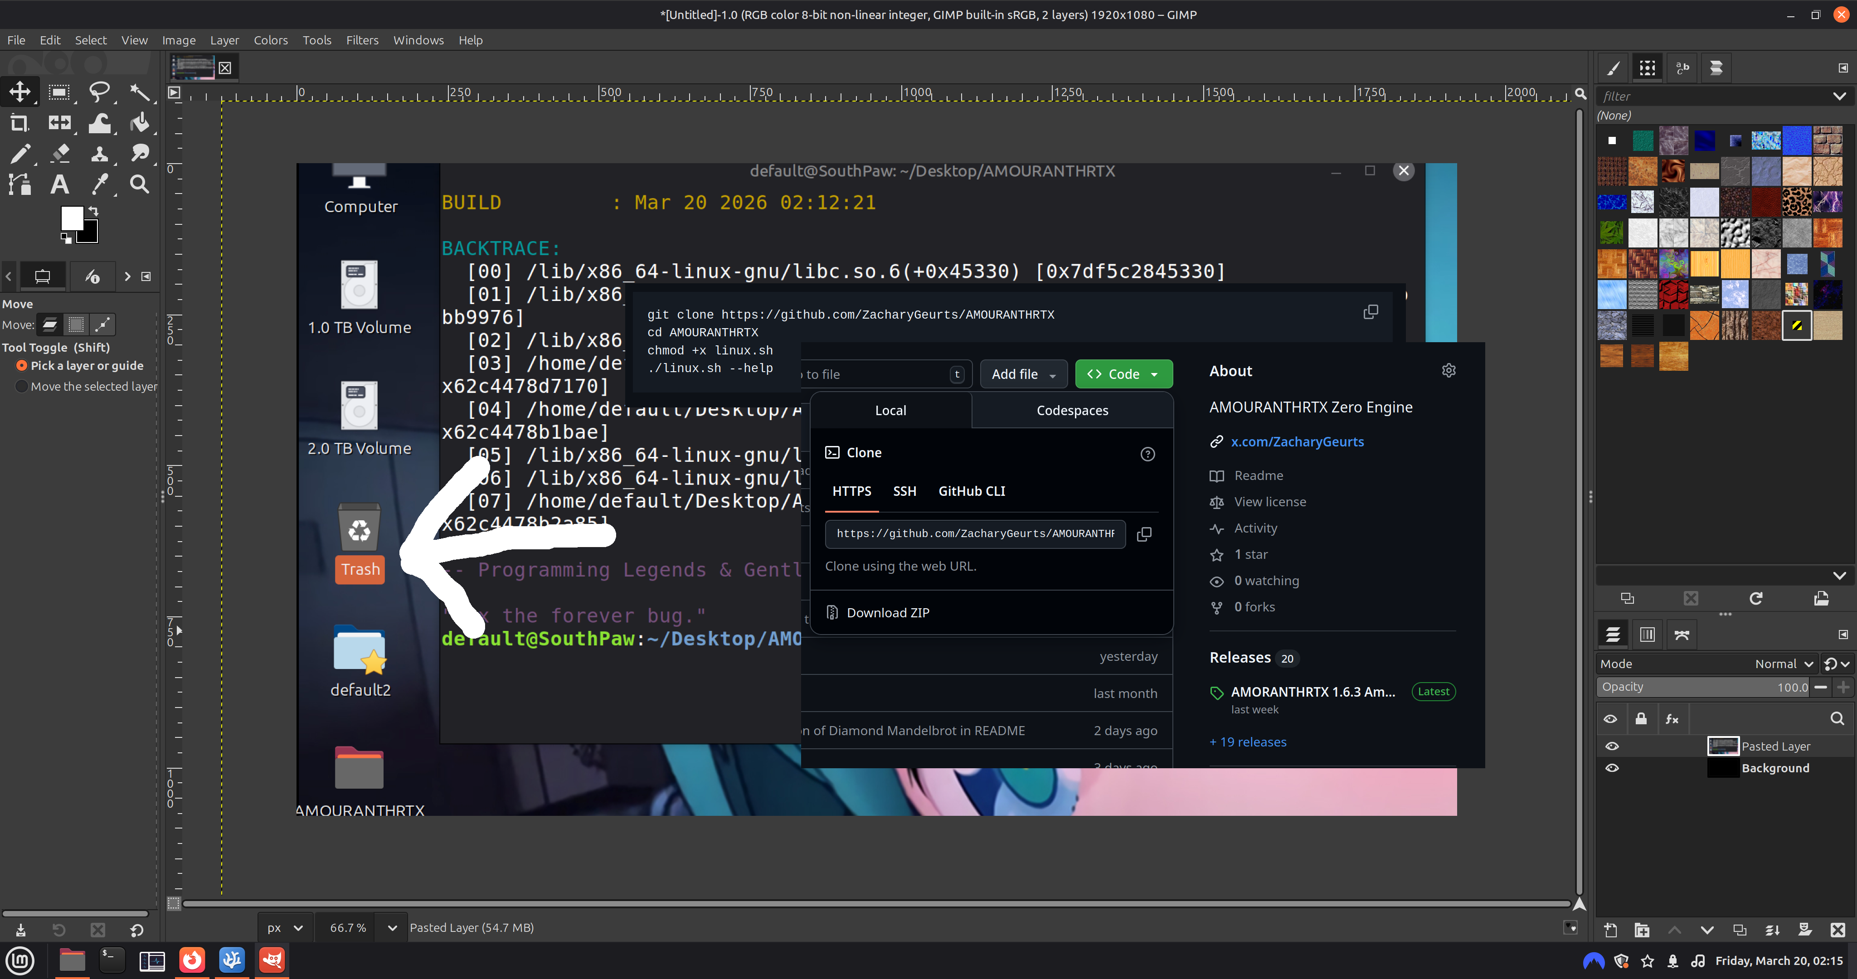The height and width of the screenshot is (979, 1857).
Task: Switch to the Brushes tab
Action: [1614, 68]
